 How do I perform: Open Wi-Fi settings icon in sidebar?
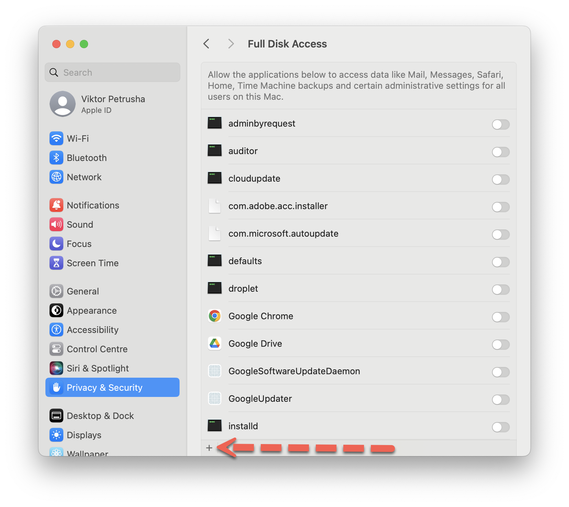[56, 139]
